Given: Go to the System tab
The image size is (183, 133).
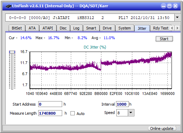Looking at the screenshot, I should (125, 28).
